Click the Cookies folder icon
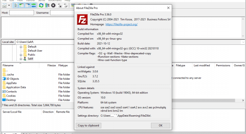Viewport: 246px width, 134px height. point(4,96)
